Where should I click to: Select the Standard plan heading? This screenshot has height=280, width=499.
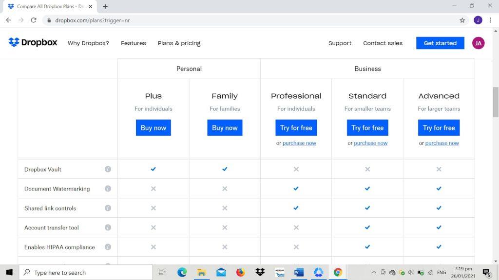click(x=367, y=96)
